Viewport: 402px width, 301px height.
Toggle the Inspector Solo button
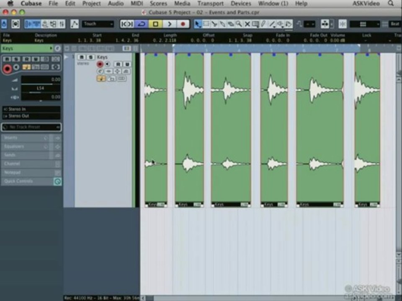tap(16, 59)
